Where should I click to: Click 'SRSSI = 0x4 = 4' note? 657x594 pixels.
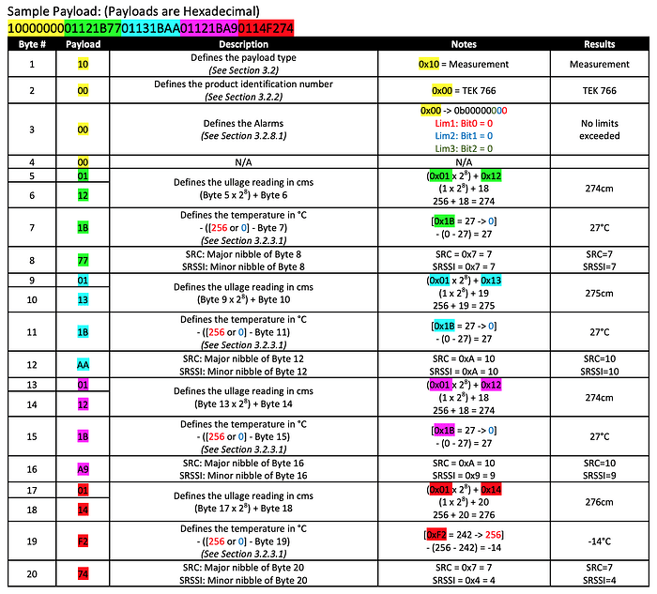pos(464,580)
